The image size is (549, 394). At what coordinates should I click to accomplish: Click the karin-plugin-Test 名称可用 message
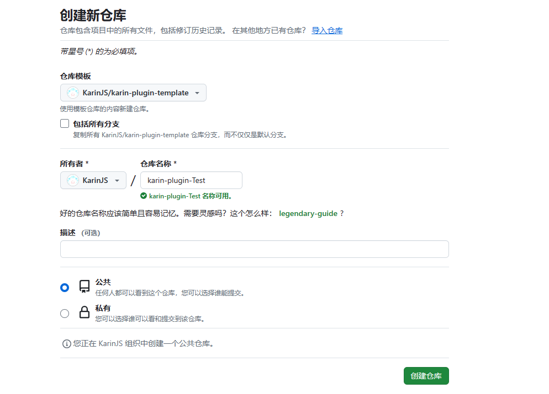191,196
